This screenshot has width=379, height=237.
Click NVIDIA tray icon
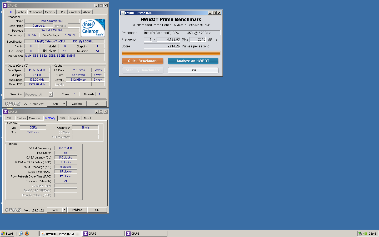click(365, 234)
